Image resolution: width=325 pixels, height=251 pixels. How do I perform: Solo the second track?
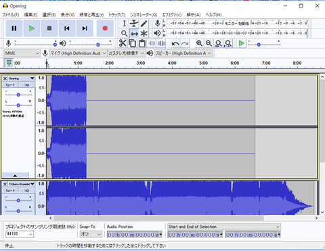click(26, 191)
